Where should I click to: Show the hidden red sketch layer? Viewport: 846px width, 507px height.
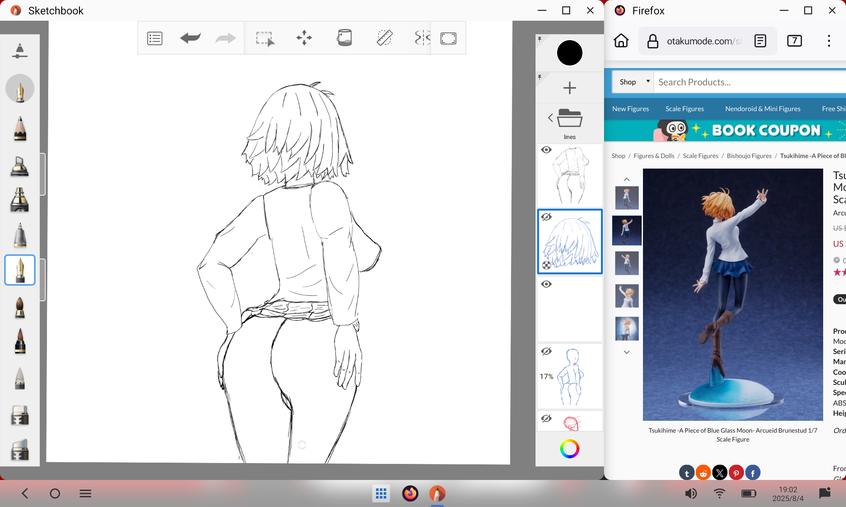coord(547,418)
